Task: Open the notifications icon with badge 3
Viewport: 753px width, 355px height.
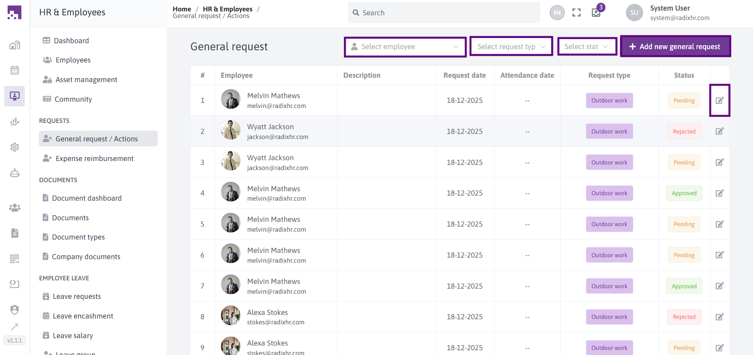Action: coord(596,12)
